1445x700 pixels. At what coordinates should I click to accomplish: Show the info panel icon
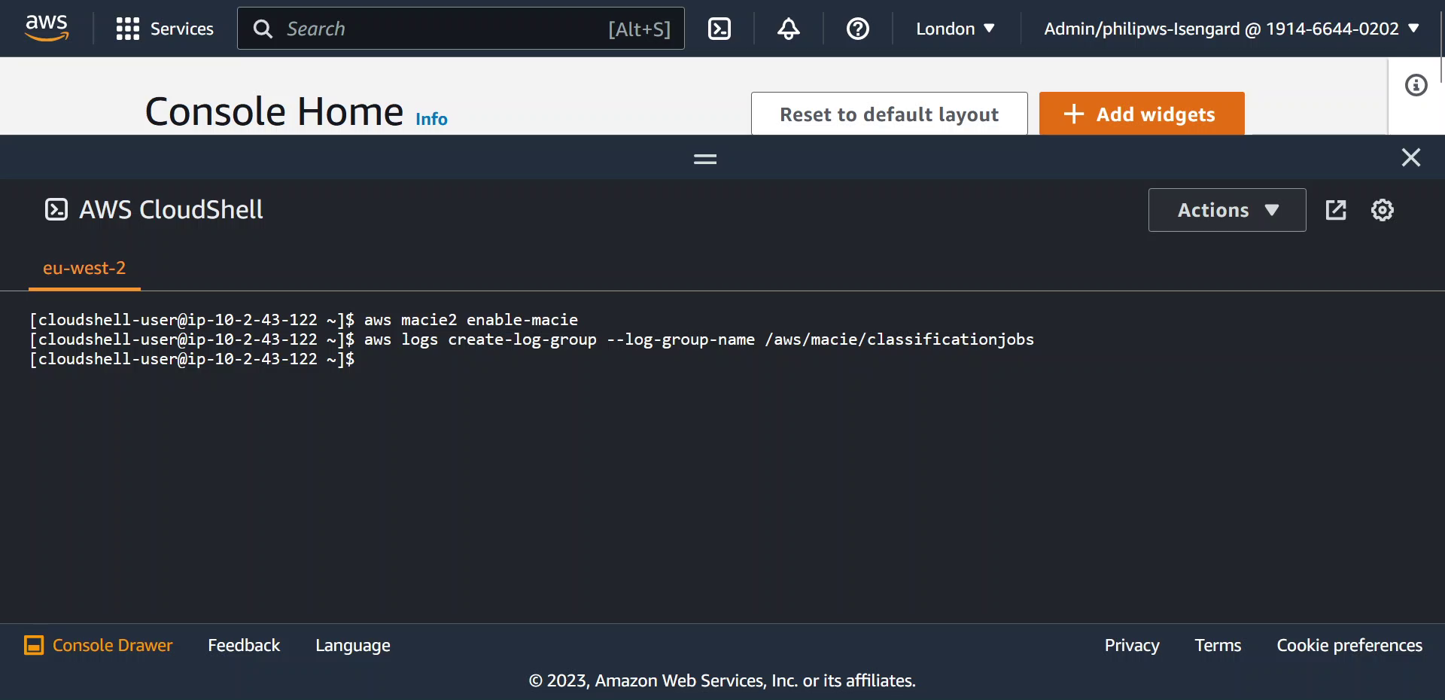tap(1416, 85)
